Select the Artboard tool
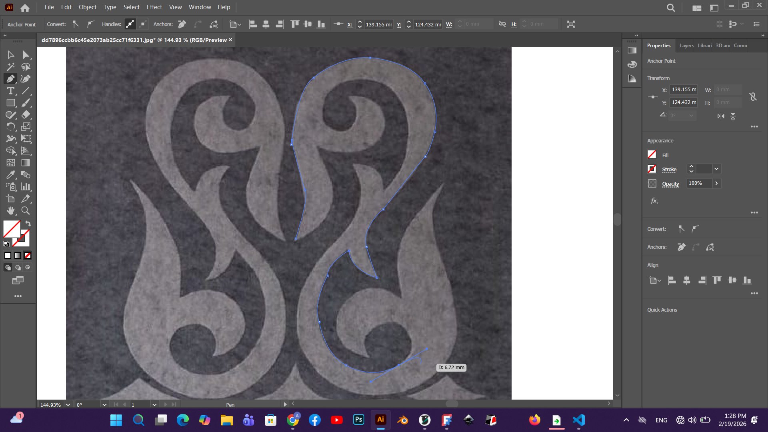 (11, 199)
